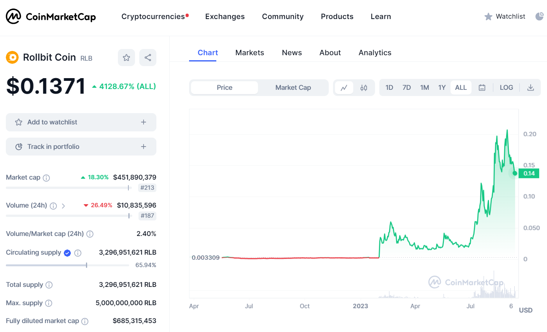Viewport: 547px width, 332px height.
Task: Click the volume rank #187 badge
Action: click(x=147, y=216)
